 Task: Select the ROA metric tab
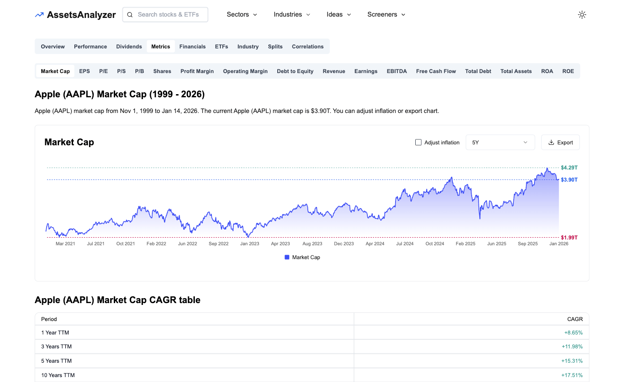[547, 71]
